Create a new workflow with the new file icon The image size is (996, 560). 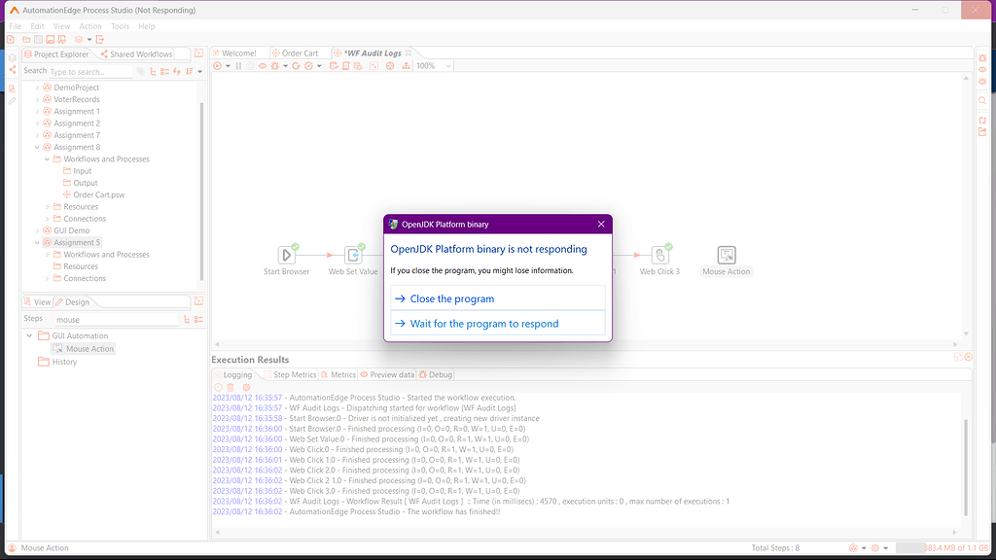click(x=11, y=39)
